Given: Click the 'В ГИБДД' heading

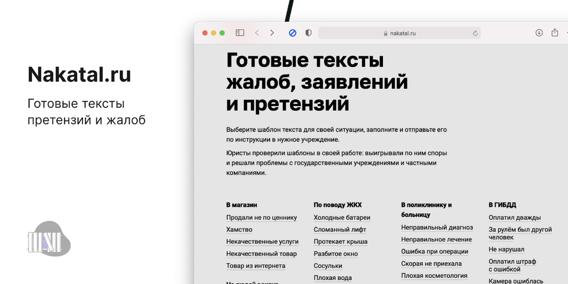Looking at the screenshot, I should (x=502, y=205).
